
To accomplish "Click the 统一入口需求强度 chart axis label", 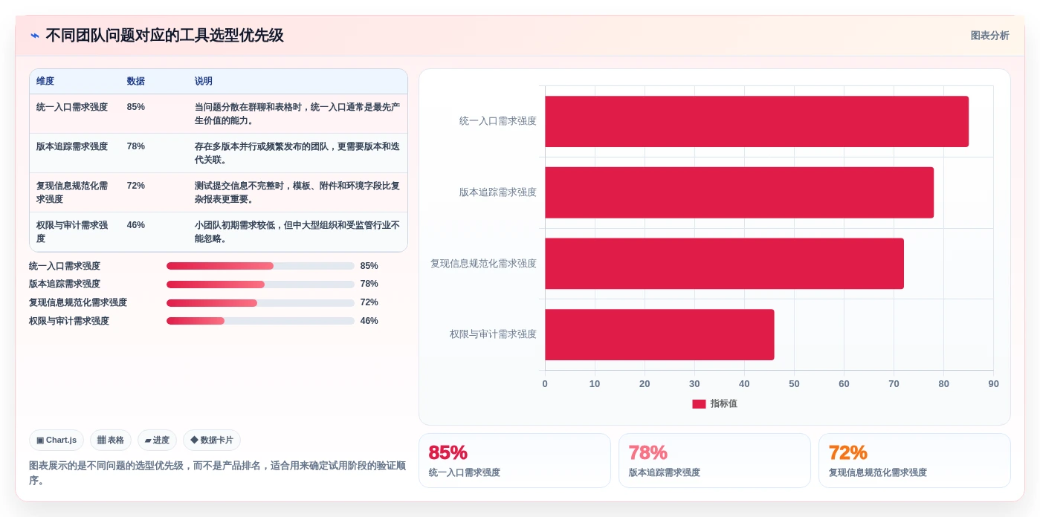I will pyautogui.click(x=498, y=121).
